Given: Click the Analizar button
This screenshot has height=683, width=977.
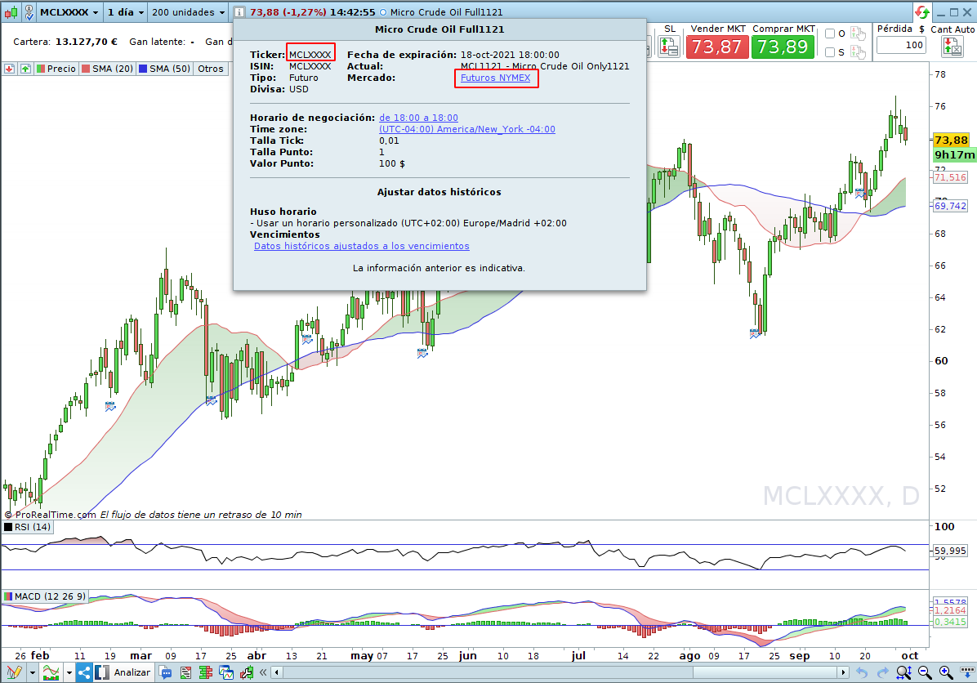Looking at the screenshot, I should 123,672.
